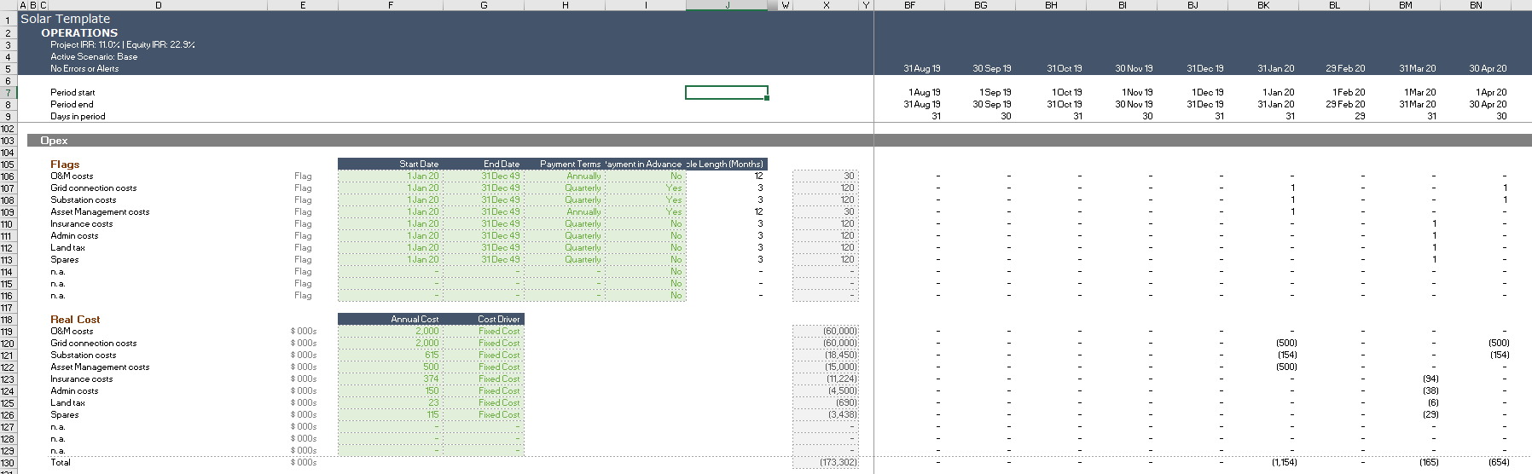The image size is (1532, 474).
Task: Click the '115' Spares annual cost input
Action: point(432,414)
